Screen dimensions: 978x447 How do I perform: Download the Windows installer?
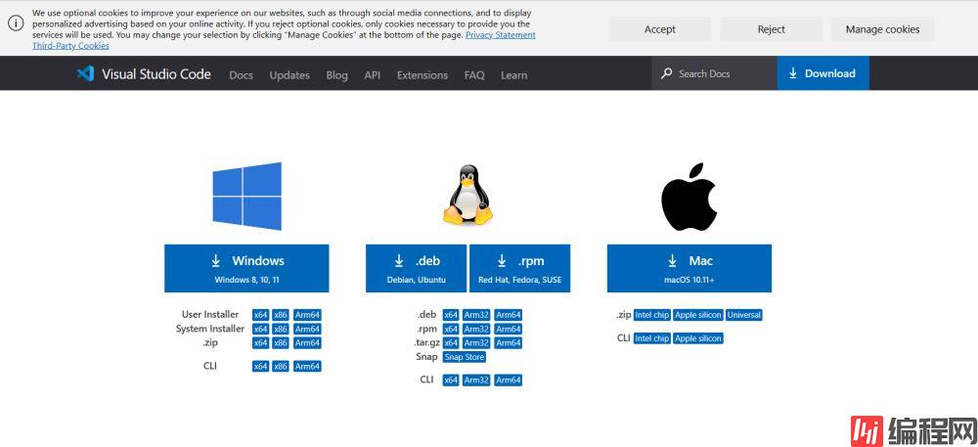[246, 268]
